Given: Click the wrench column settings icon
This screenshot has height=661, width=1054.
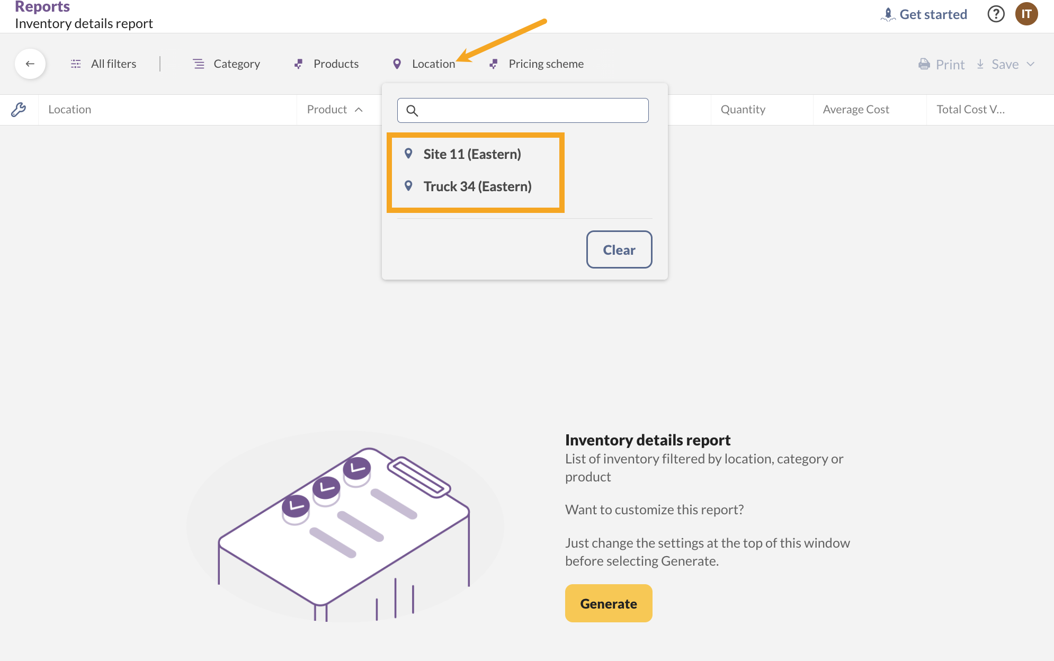Looking at the screenshot, I should tap(19, 110).
